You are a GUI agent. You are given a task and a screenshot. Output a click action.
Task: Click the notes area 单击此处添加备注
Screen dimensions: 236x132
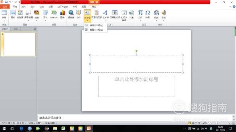[50, 118]
